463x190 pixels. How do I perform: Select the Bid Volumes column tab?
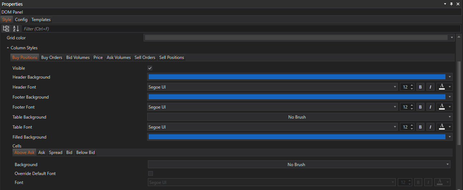point(78,57)
